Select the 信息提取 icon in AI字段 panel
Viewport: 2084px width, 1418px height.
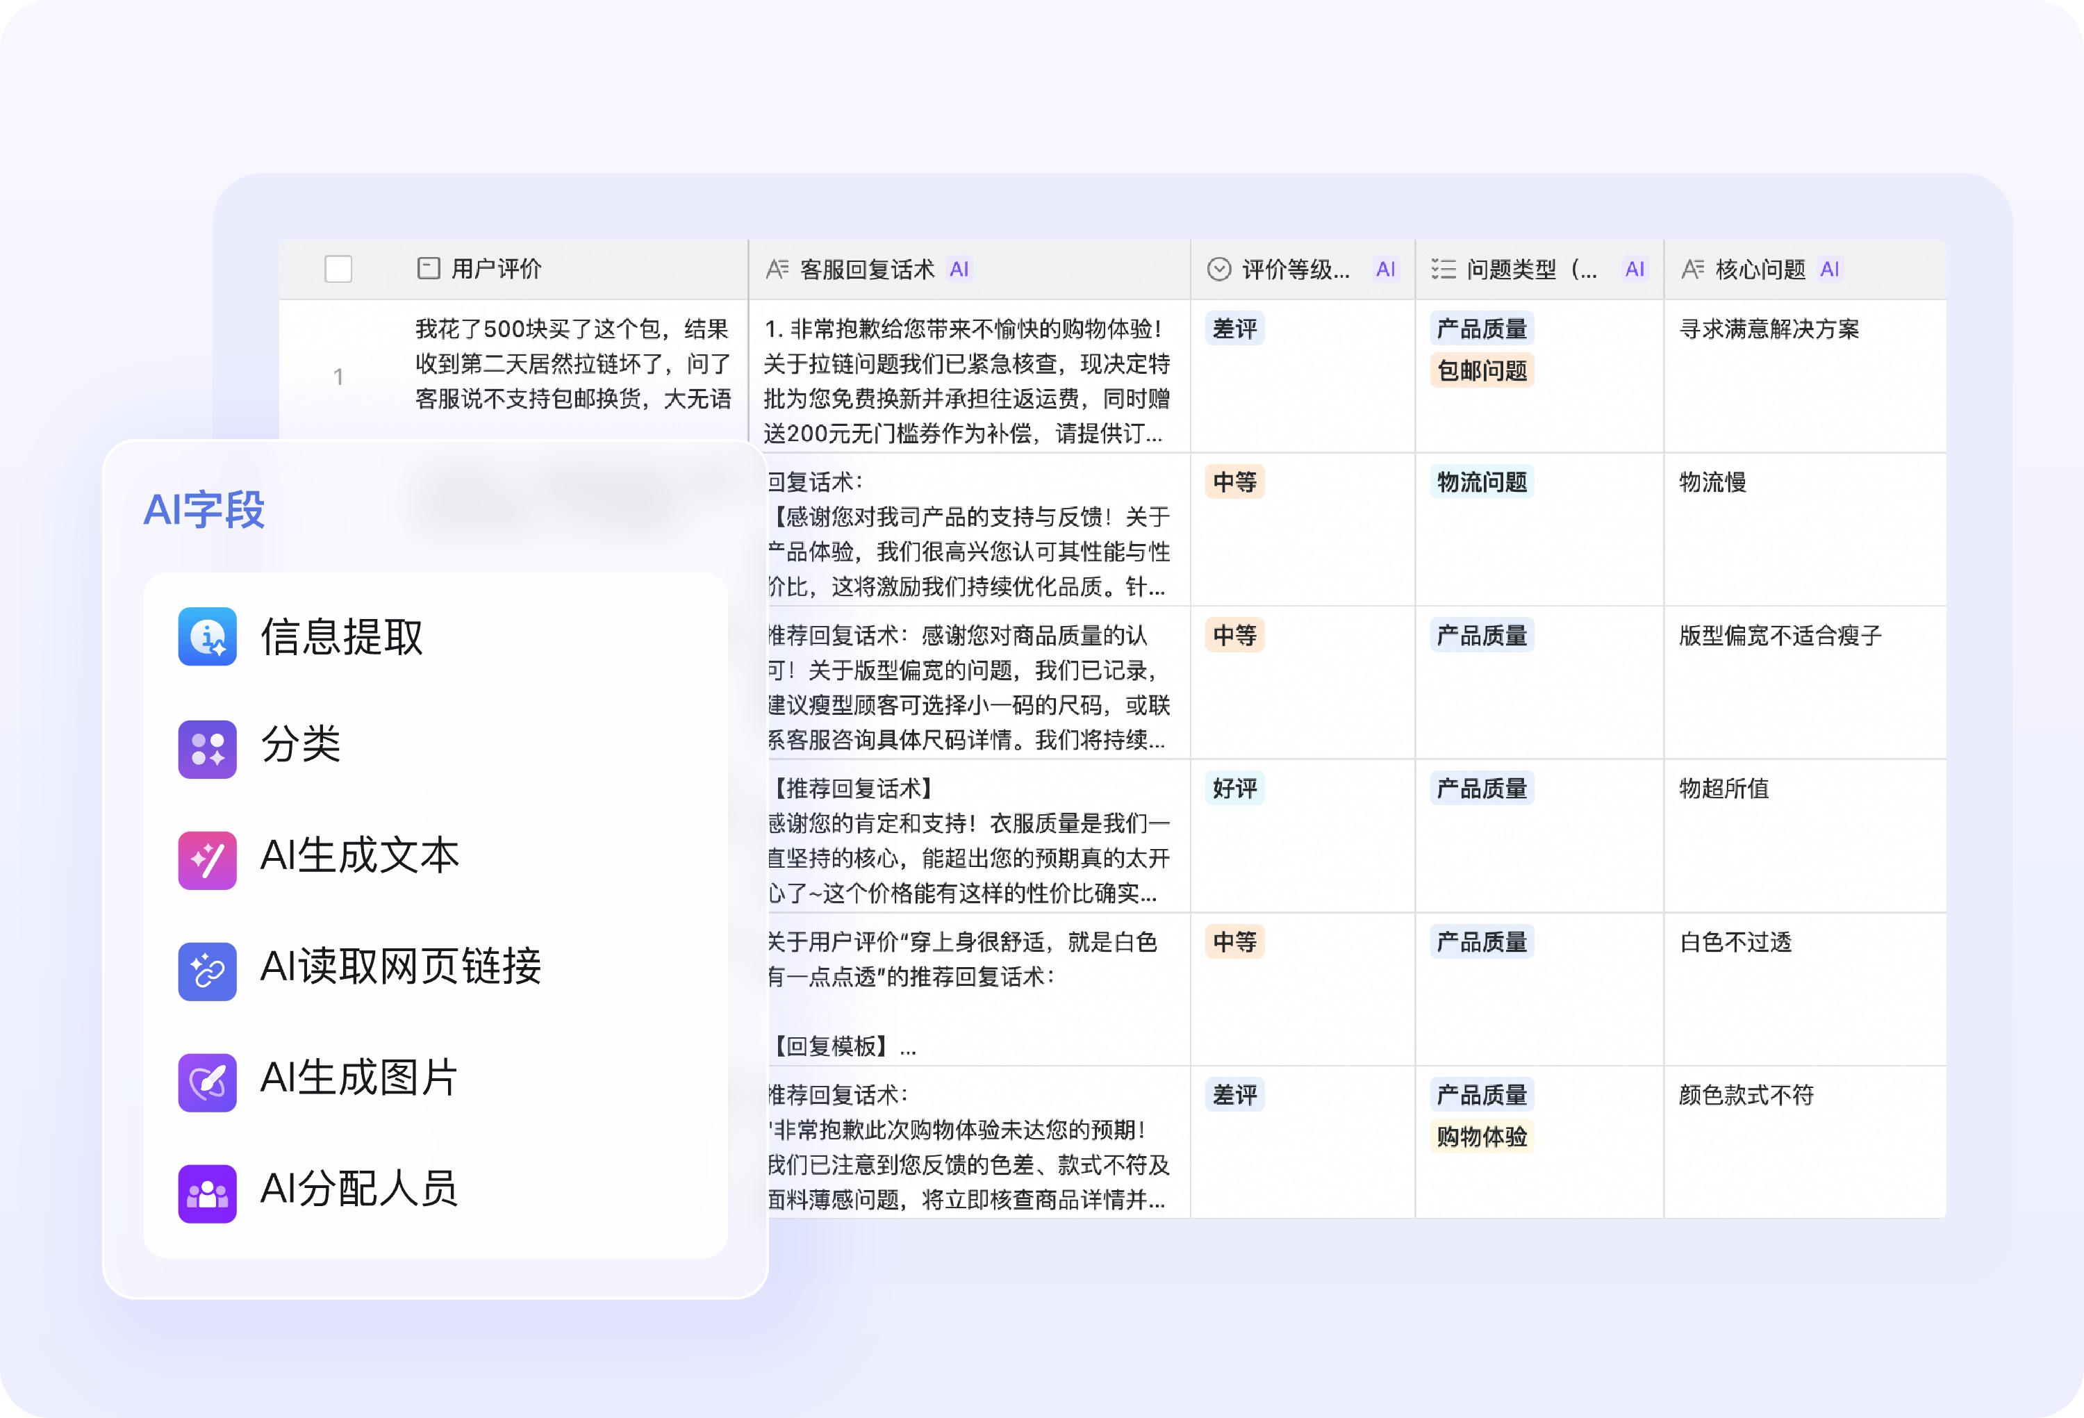207,637
